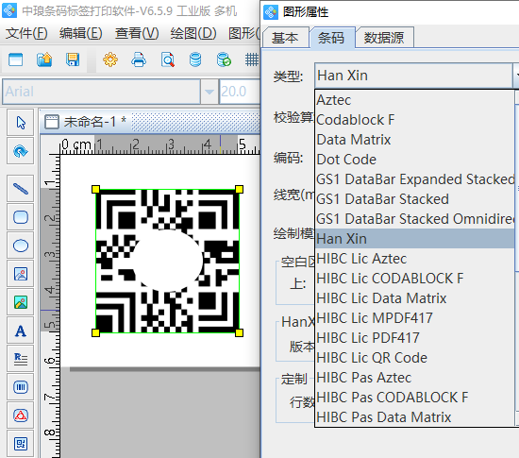The width and height of the screenshot is (519, 458).
Task: Click bottom-right yellow handle of barcode
Action: pos(239,332)
